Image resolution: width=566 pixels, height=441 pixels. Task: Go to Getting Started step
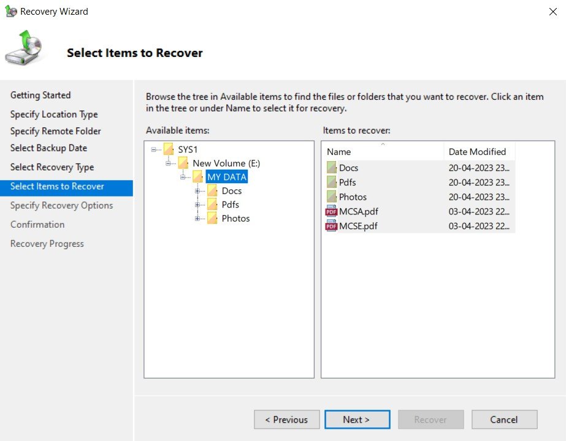[x=40, y=95]
